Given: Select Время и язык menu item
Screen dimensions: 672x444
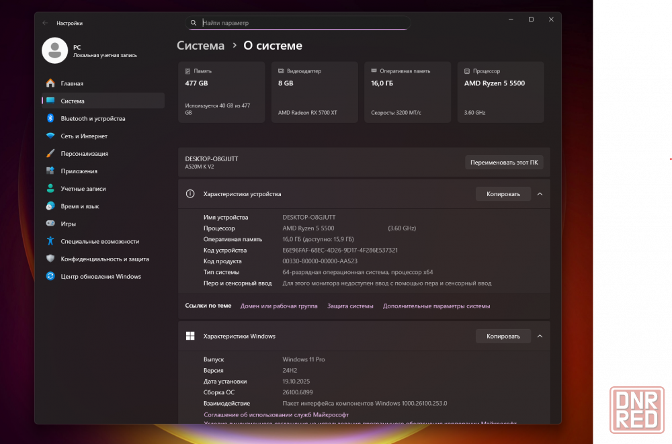Looking at the screenshot, I should pyautogui.click(x=79, y=206).
